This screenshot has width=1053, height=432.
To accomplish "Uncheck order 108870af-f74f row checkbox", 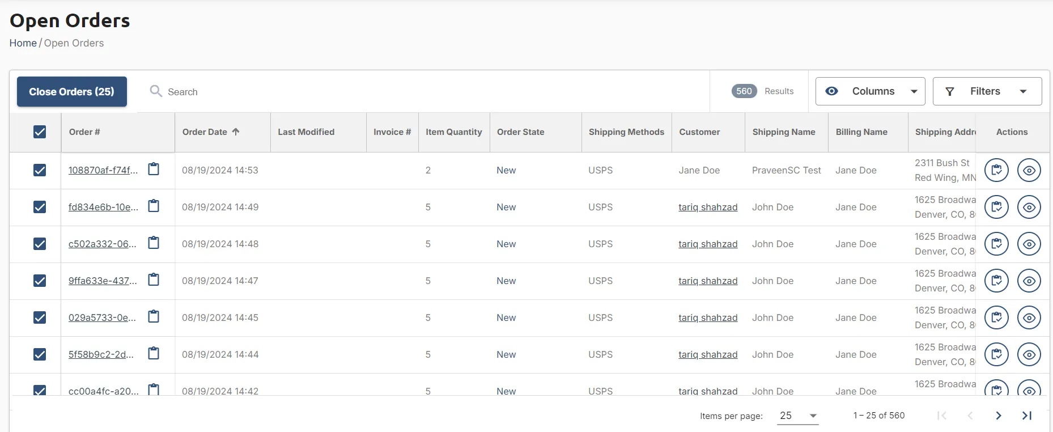I will pyautogui.click(x=40, y=170).
